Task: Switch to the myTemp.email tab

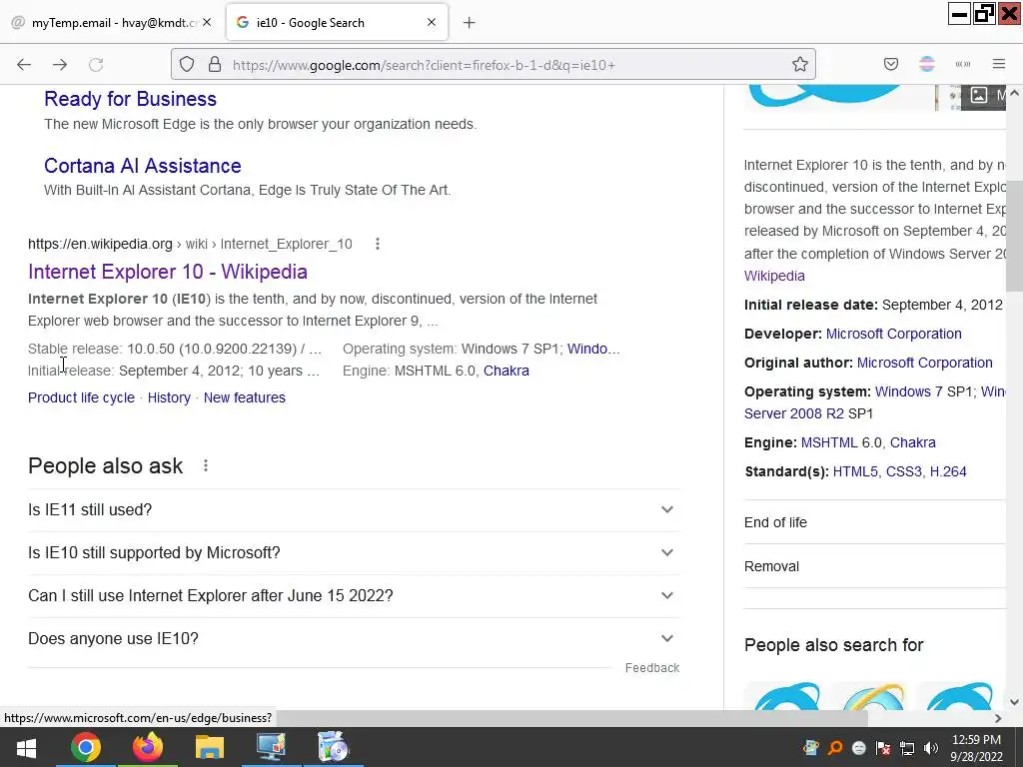Action: click(112, 23)
